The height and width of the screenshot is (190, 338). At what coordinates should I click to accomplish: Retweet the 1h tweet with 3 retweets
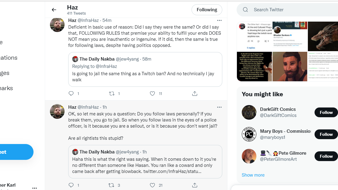click(x=111, y=185)
